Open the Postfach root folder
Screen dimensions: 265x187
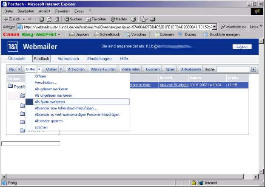click(17, 87)
